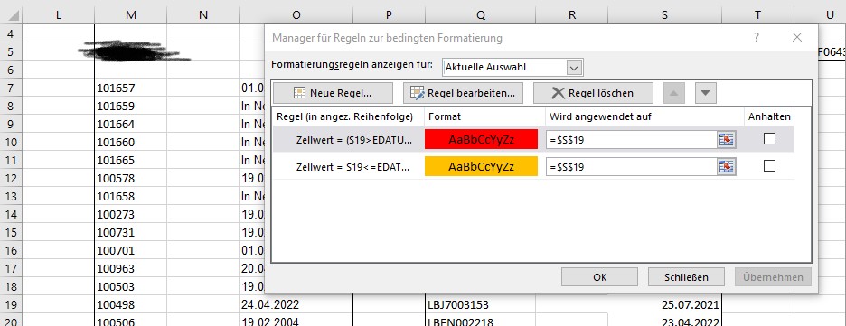Check Anhalten for the red rule
Image resolution: width=846 pixels, height=326 pixels.
[x=770, y=139]
